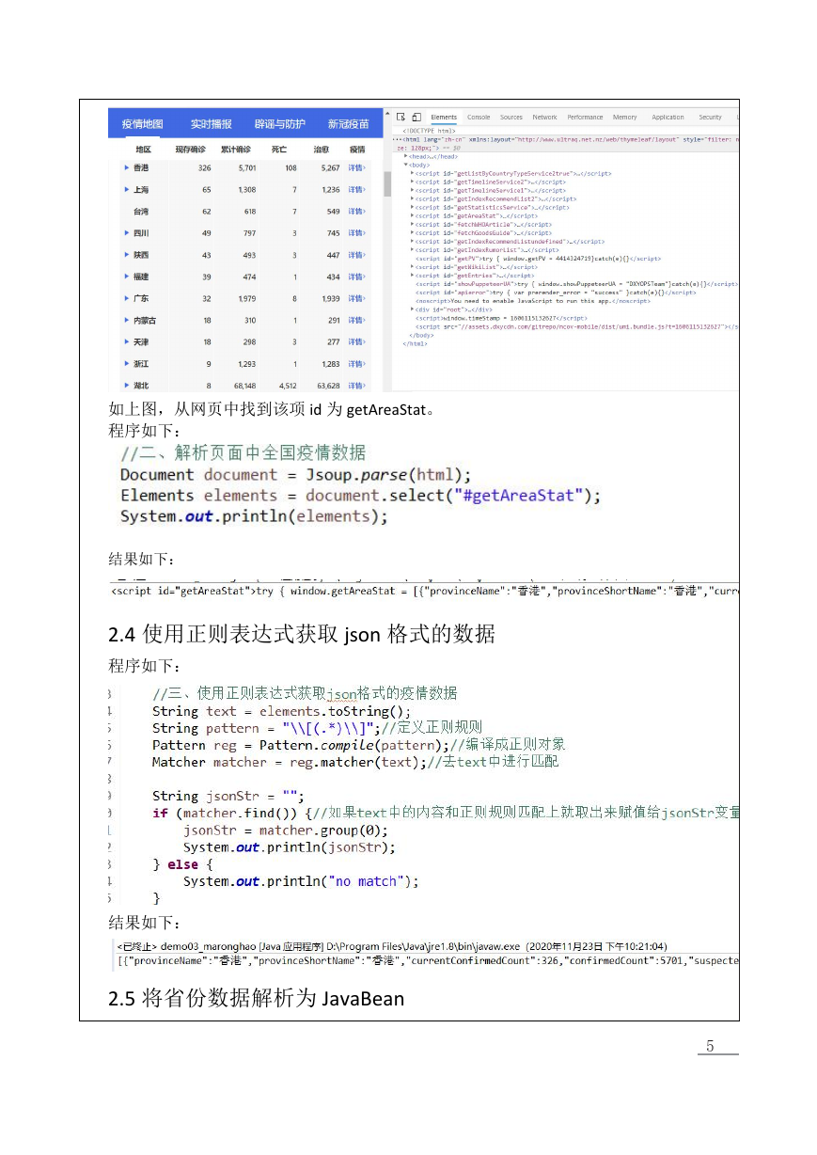This screenshot has width=817, height=1155.
Task: Open 详情 link for 四川 row
Action: pyautogui.click(x=357, y=233)
